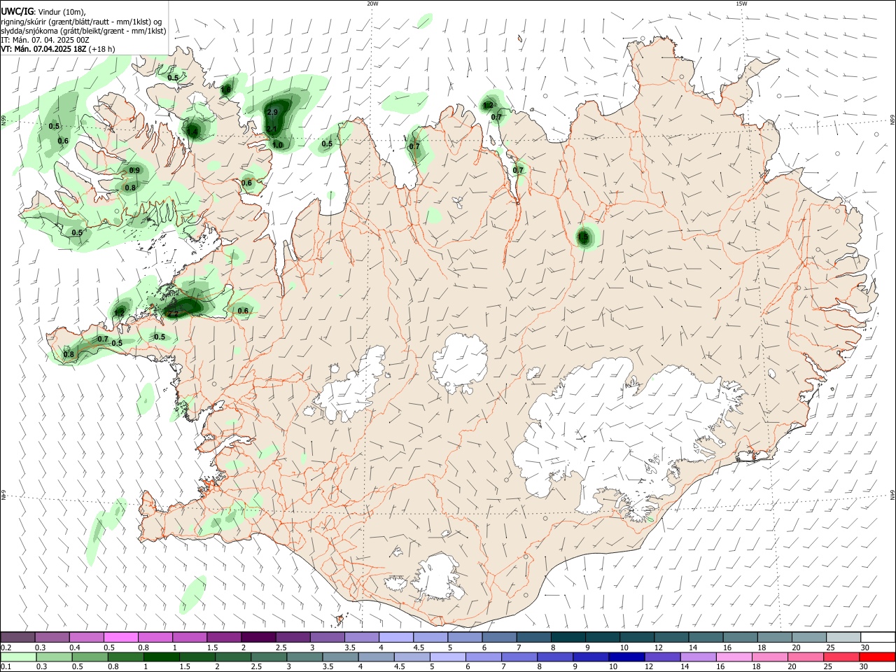Click the 15W longitude label
This screenshot has height=672, width=896.
click(x=741, y=3)
